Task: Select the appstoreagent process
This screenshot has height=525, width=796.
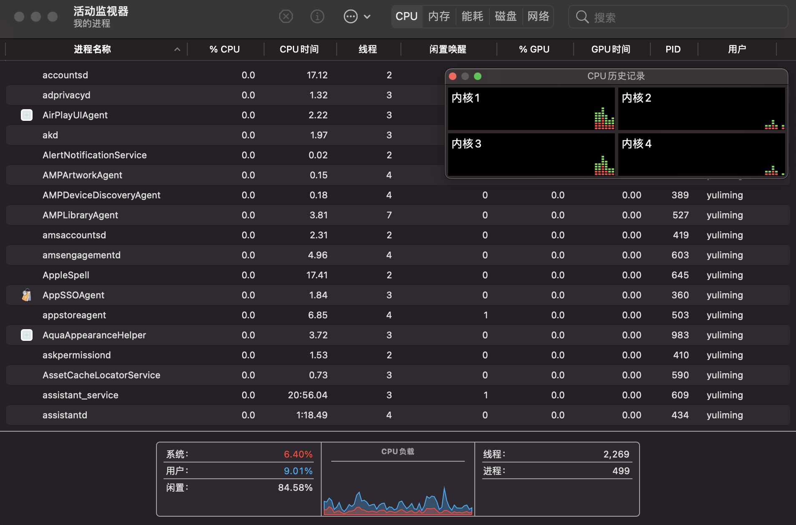Action: 398,315
